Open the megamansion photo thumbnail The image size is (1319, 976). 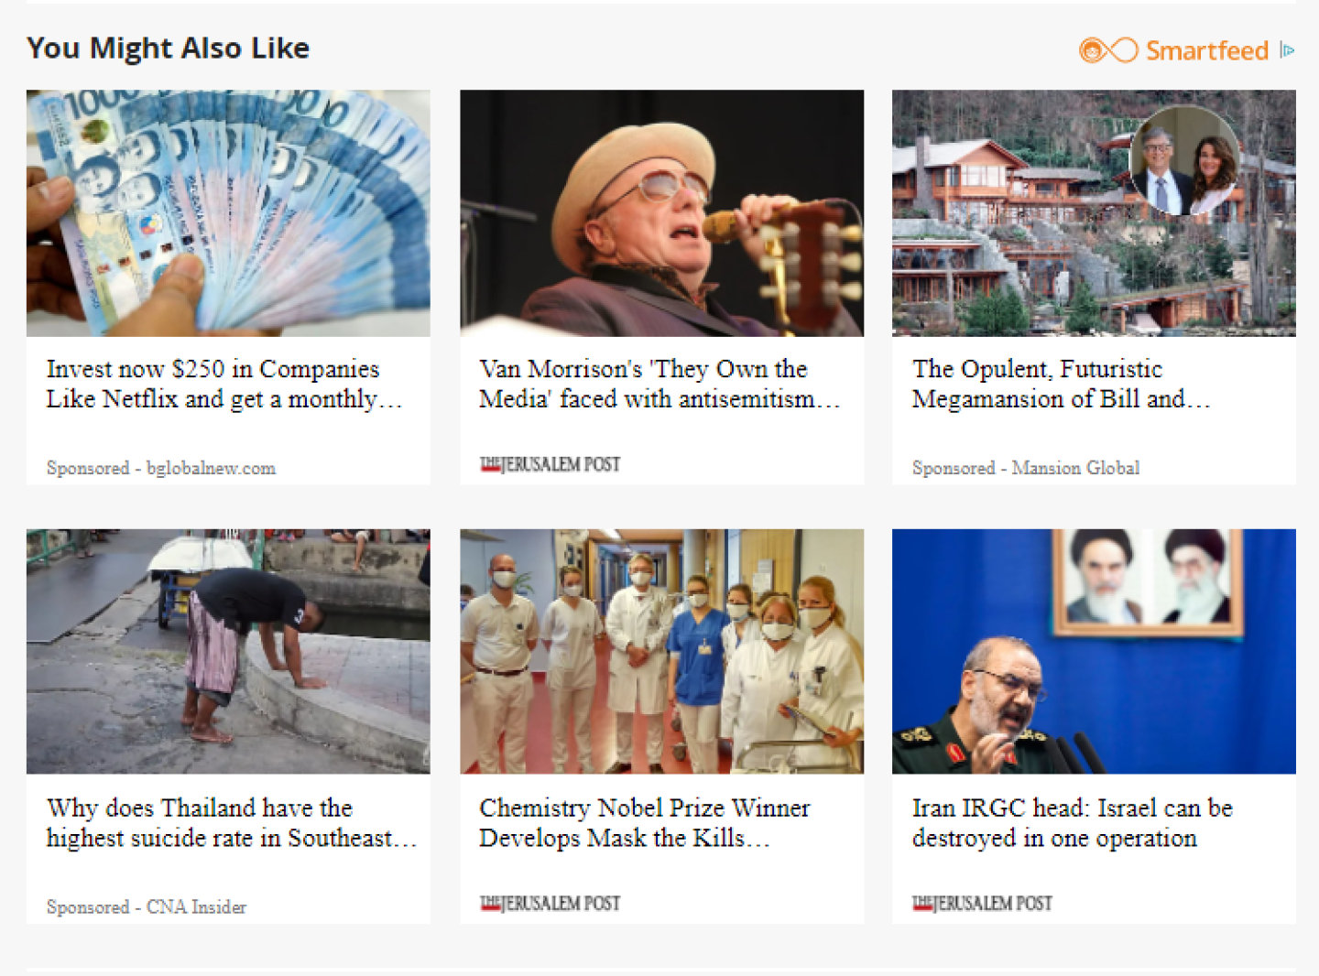1094,213
